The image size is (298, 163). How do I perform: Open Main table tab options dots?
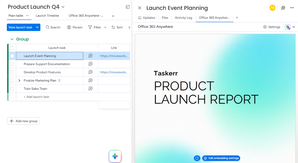pos(27,16)
